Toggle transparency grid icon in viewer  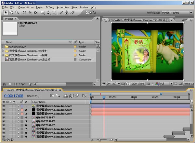[180, 84]
